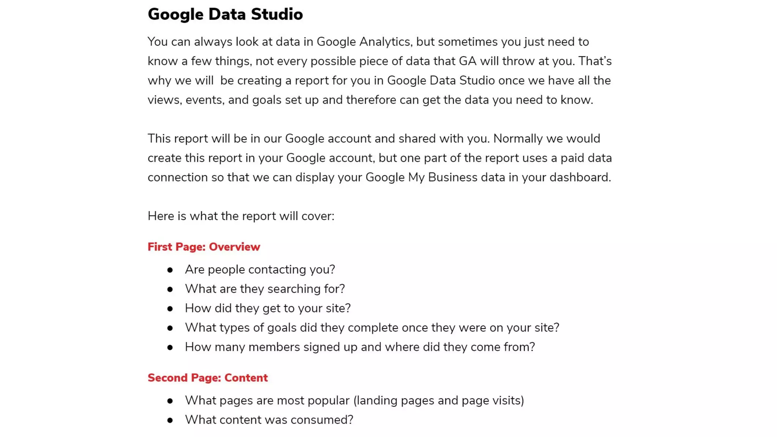Click the words 'Google Analytics' in first paragraph
Screen dimensions: 777x437
point(363,42)
